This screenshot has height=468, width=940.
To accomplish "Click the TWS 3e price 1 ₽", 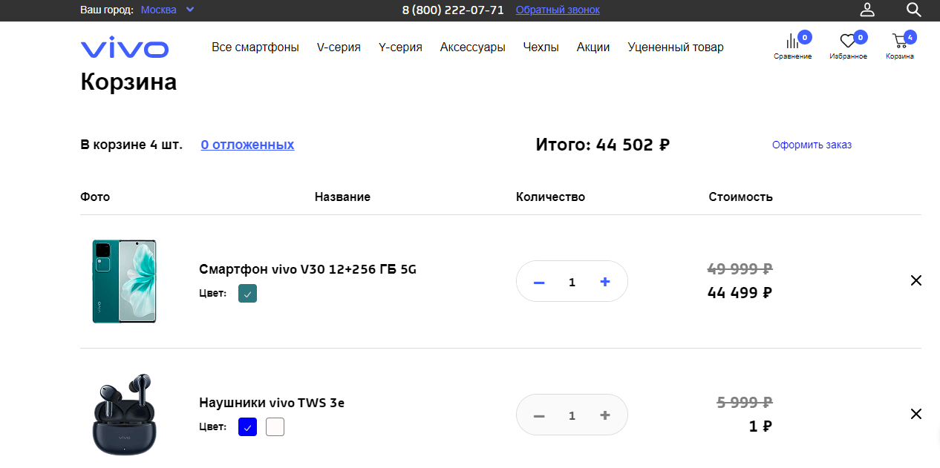I will pyautogui.click(x=760, y=426).
